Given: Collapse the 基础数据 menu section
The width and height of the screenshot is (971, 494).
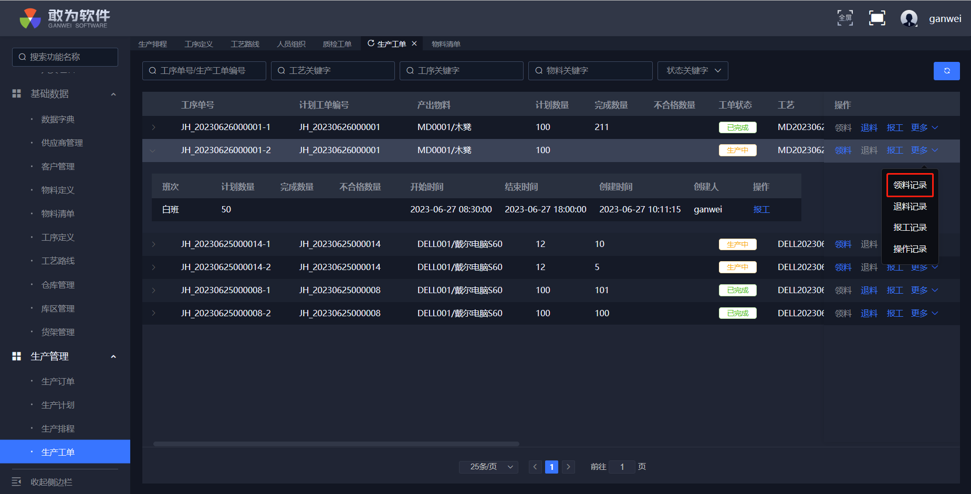Looking at the screenshot, I should pyautogui.click(x=113, y=94).
